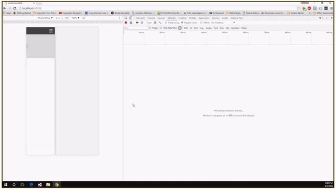Viewport: 336px width, 189px height.
Task: Check the Hide data URLs checkbox
Action: (x=161, y=28)
